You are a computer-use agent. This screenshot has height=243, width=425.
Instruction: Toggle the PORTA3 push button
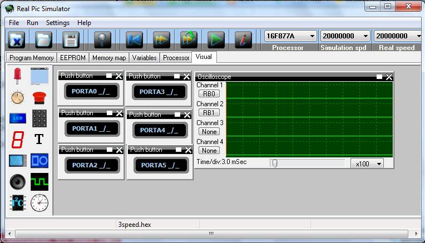pos(159,92)
